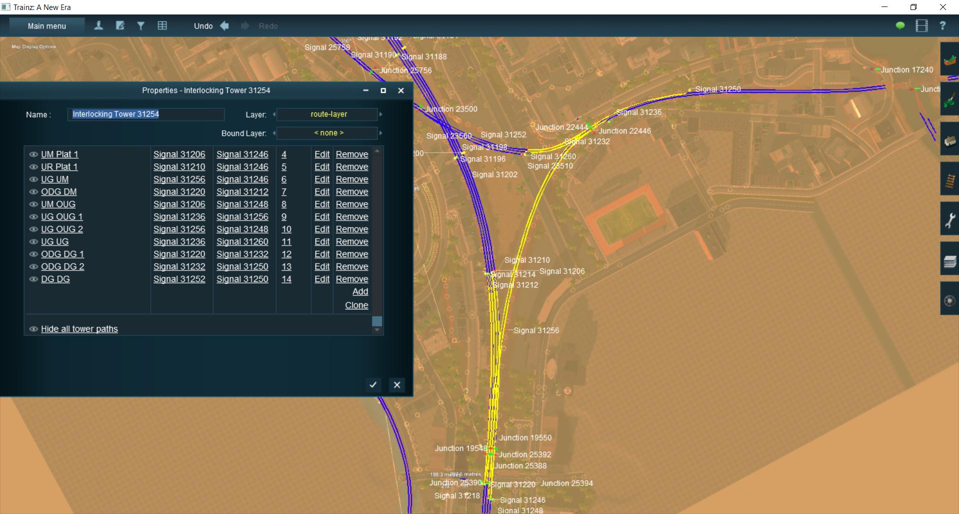The width and height of the screenshot is (959, 514).
Task: Toggle visibility eye for DG DG path
Action: pos(33,279)
